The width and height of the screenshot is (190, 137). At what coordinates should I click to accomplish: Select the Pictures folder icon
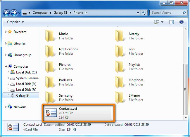[50, 67]
